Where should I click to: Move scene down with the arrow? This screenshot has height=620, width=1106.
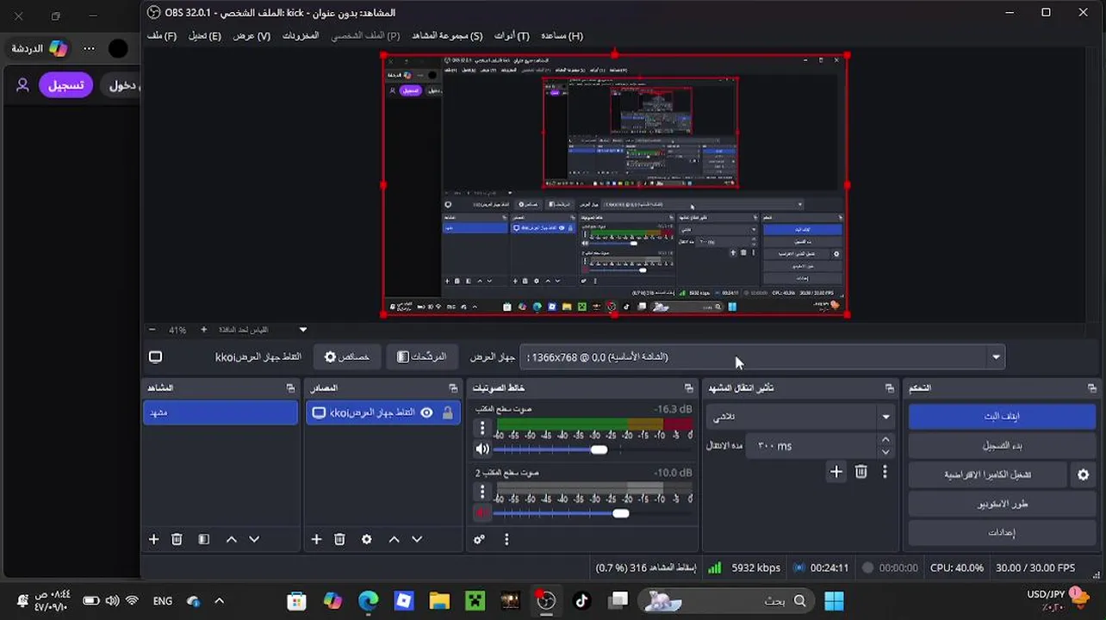(x=254, y=539)
